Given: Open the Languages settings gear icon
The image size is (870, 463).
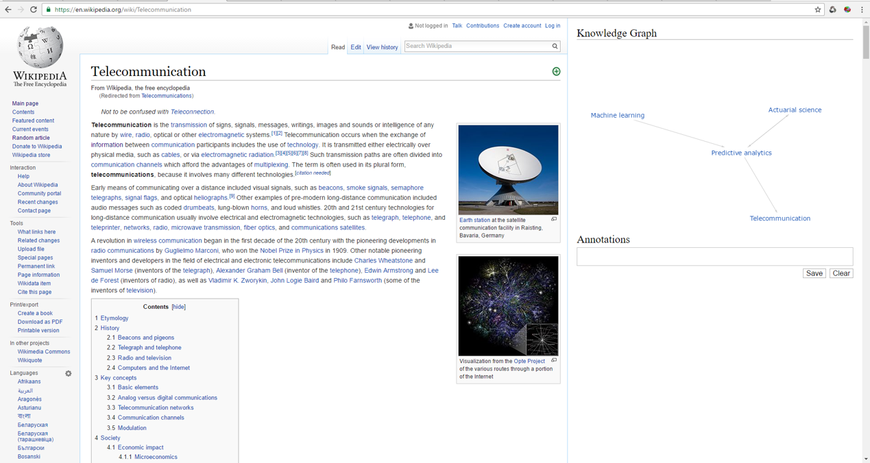Looking at the screenshot, I should click(68, 373).
